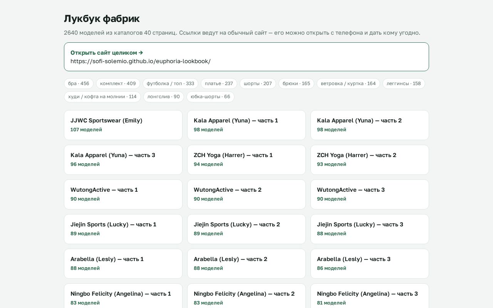Select ветровка / куртка · 164 chip

[348, 84]
